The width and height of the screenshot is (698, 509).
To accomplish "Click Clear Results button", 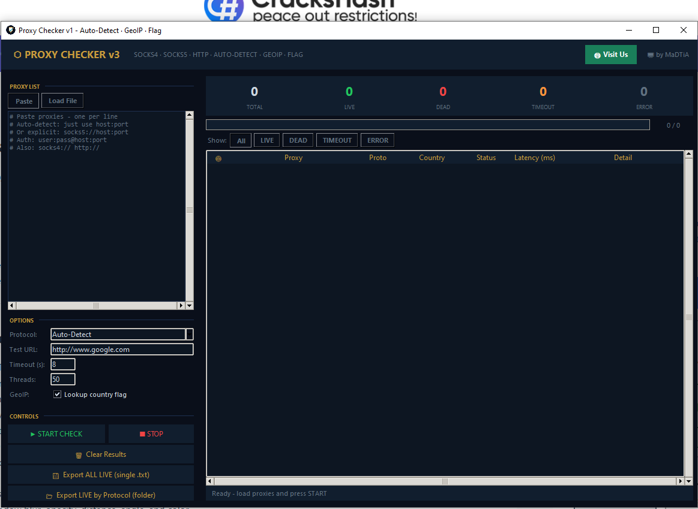I will click(x=101, y=454).
